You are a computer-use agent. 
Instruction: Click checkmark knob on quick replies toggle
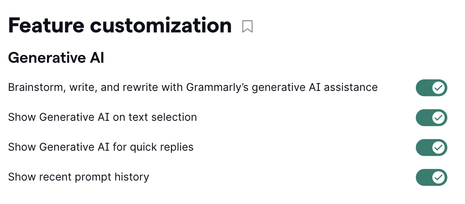coord(439,148)
